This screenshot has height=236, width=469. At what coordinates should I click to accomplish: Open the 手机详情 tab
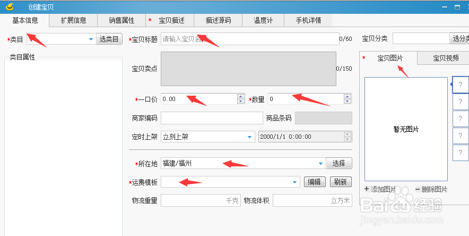pos(308,20)
